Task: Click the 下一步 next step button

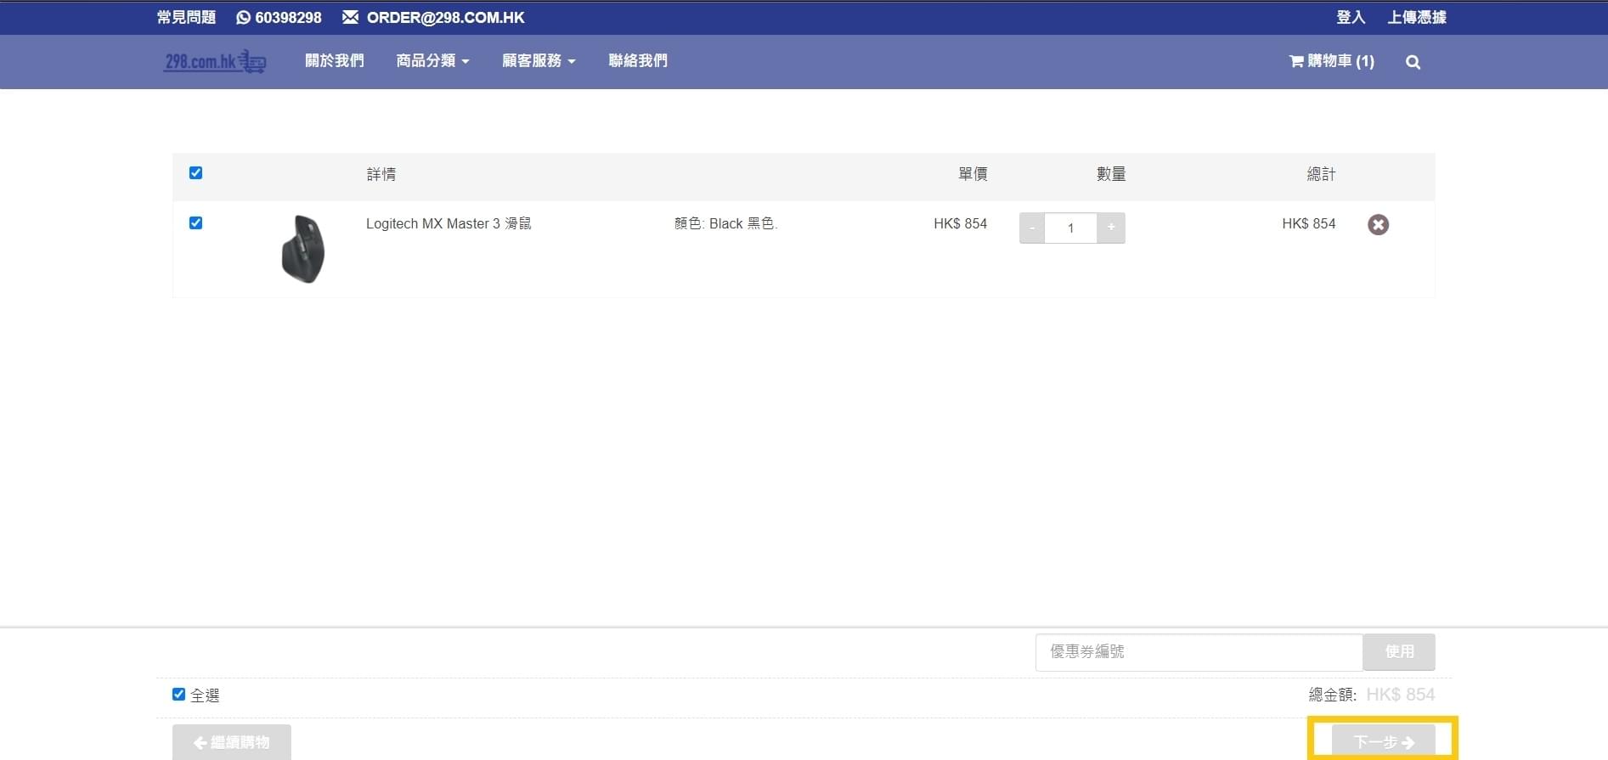Action: (x=1383, y=742)
